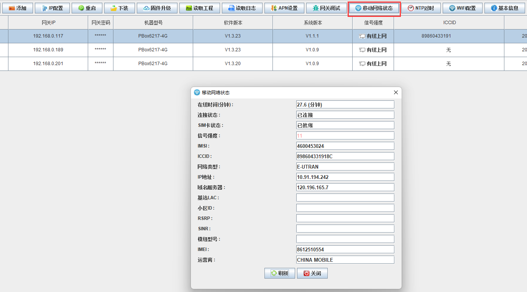Screen dimensions: 527x292
Task: Click the IP地址 field showing 10.91.194.242
Action: point(345,177)
